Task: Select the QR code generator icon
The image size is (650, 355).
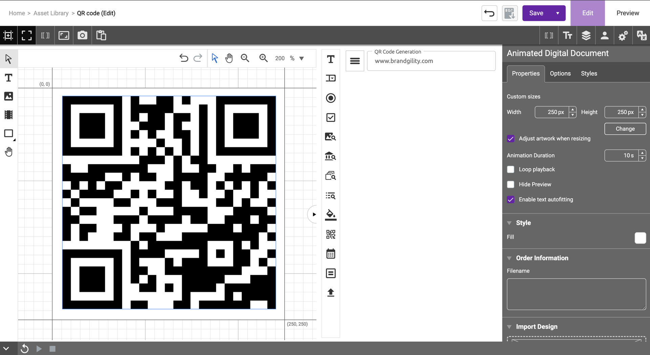Action: tap(330, 234)
